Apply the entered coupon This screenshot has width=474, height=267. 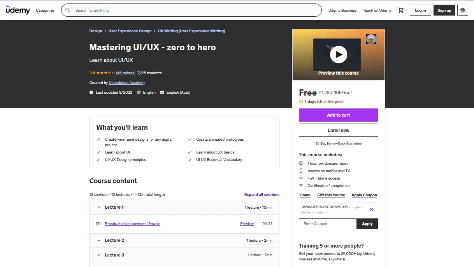click(x=367, y=224)
